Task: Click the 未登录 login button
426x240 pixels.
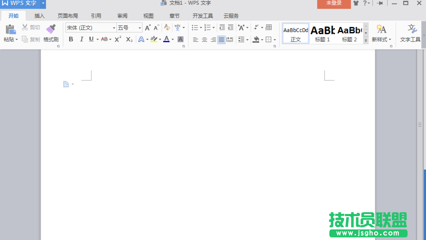Action: pyautogui.click(x=334, y=3)
